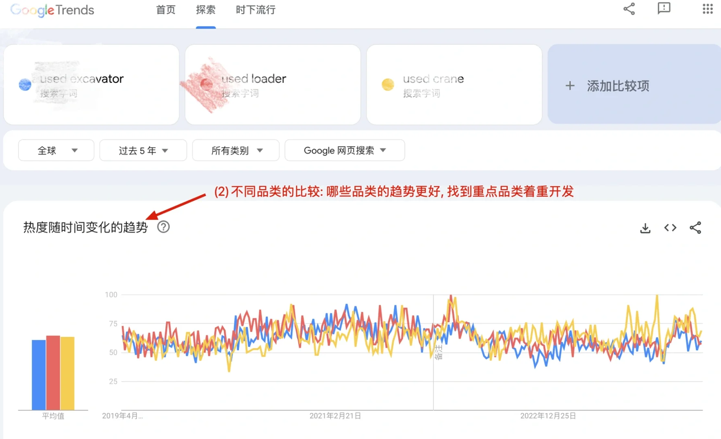Open the help tooltip next to chart title
721x439 pixels.
[163, 227]
